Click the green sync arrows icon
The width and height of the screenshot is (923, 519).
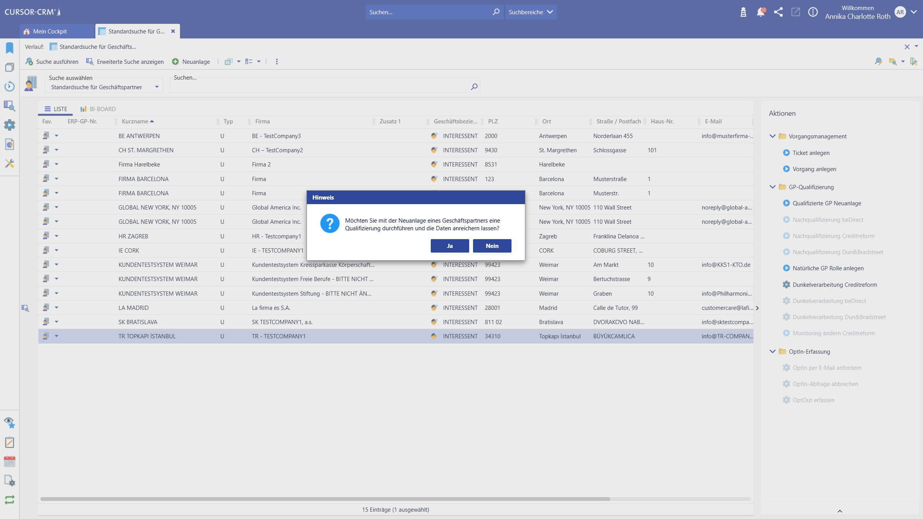10,500
